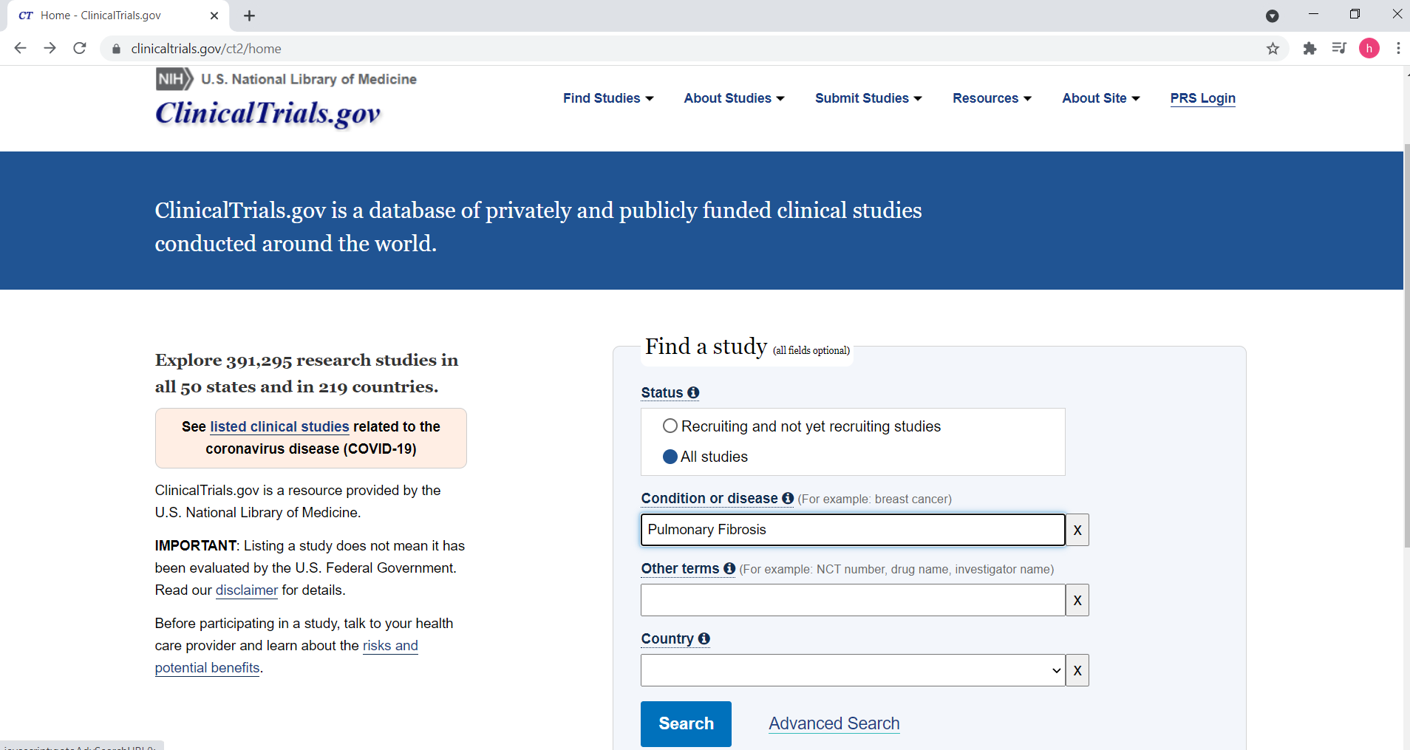Select Recruiting and not yet recruiting studies

[x=670, y=426]
